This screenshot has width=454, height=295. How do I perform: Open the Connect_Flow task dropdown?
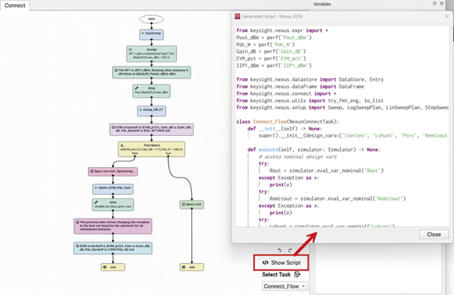click(285, 286)
